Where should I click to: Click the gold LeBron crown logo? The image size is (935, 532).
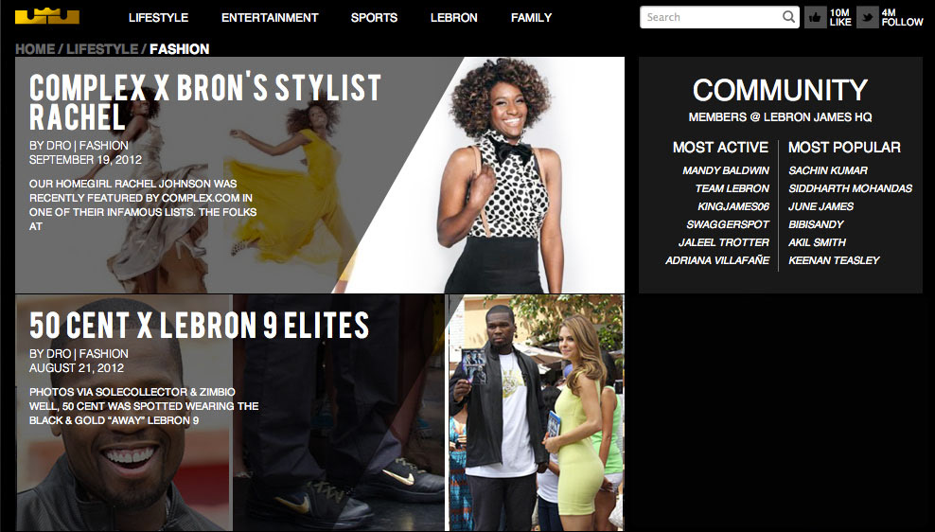[47, 16]
